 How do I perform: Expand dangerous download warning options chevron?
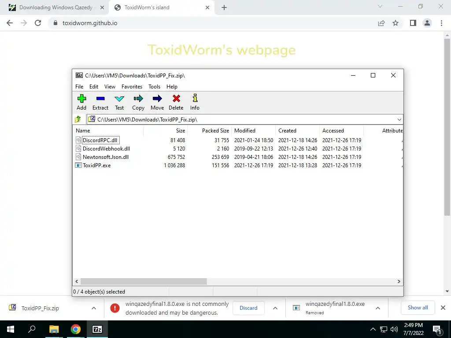275,308
